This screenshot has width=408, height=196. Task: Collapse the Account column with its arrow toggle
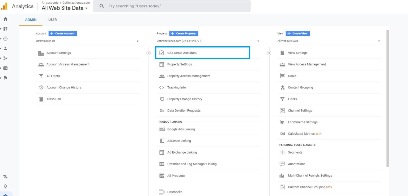(149, 53)
